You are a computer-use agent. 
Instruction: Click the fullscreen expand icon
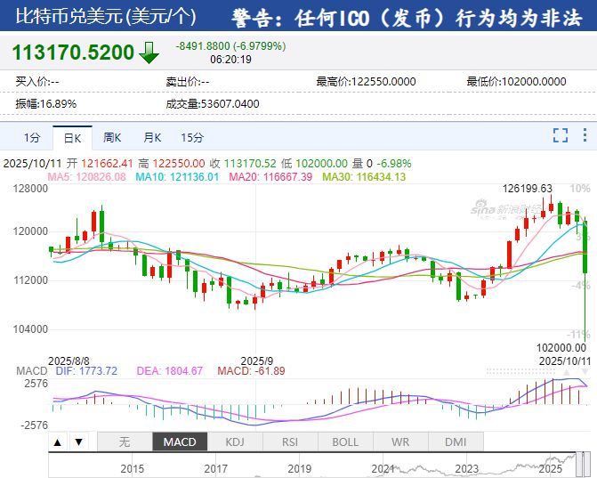coord(560,135)
